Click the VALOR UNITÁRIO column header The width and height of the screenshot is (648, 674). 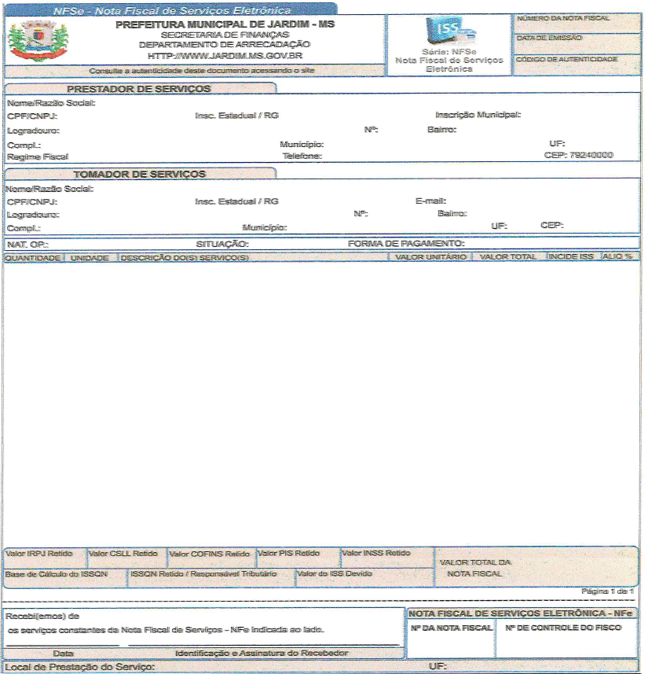(430, 257)
